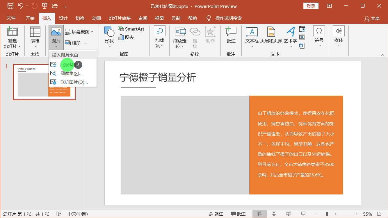Click the zoom slider handle
This screenshot has height=218, width=388.
(x=327, y=214)
